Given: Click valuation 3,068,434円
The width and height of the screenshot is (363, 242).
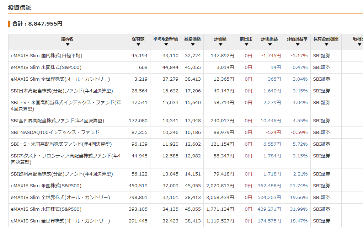Looking at the screenshot, I should click(220, 198).
